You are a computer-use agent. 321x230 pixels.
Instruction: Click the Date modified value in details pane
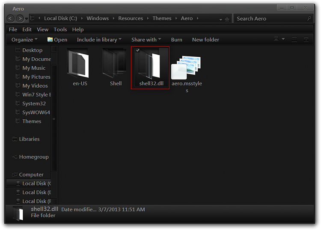coord(122,209)
